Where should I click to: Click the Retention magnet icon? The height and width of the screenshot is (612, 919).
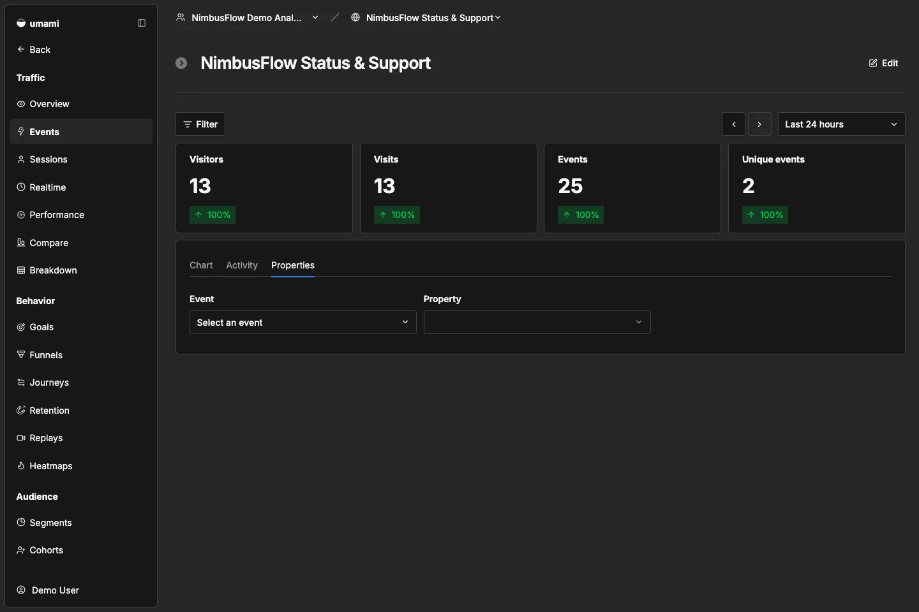pos(21,410)
